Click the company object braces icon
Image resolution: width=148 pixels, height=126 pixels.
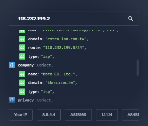point(12,65)
